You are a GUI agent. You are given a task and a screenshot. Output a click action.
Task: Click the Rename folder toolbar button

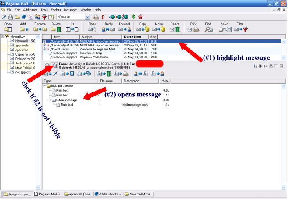click(40, 27)
